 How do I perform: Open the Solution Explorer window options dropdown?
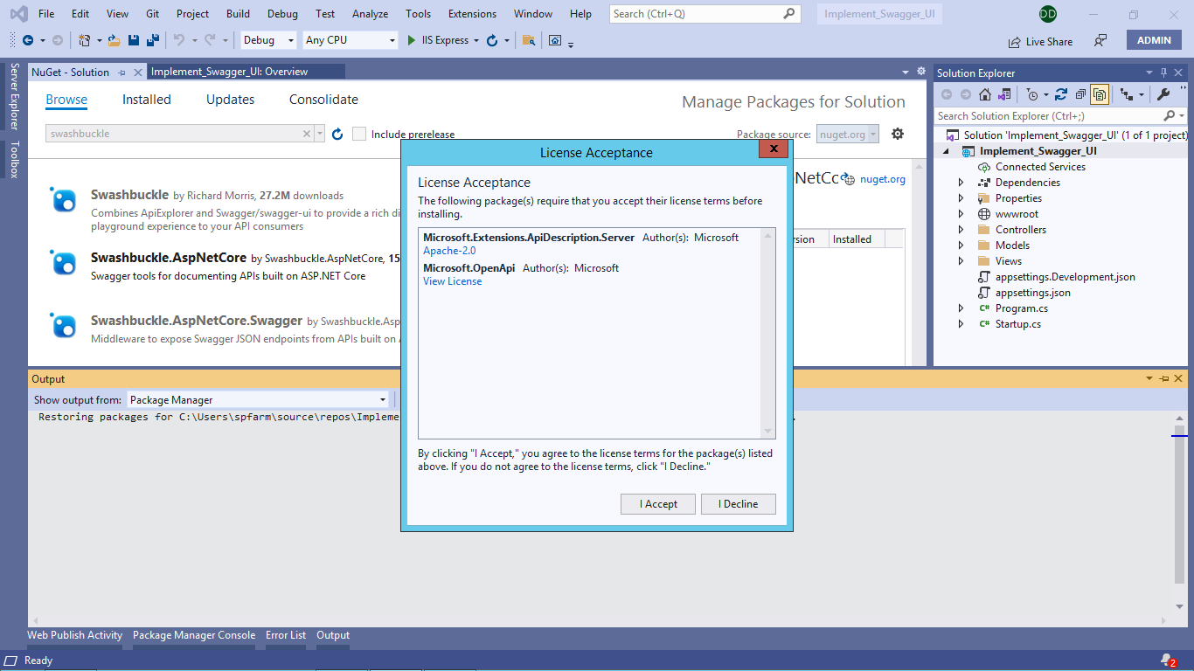[x=1150, y=73]
